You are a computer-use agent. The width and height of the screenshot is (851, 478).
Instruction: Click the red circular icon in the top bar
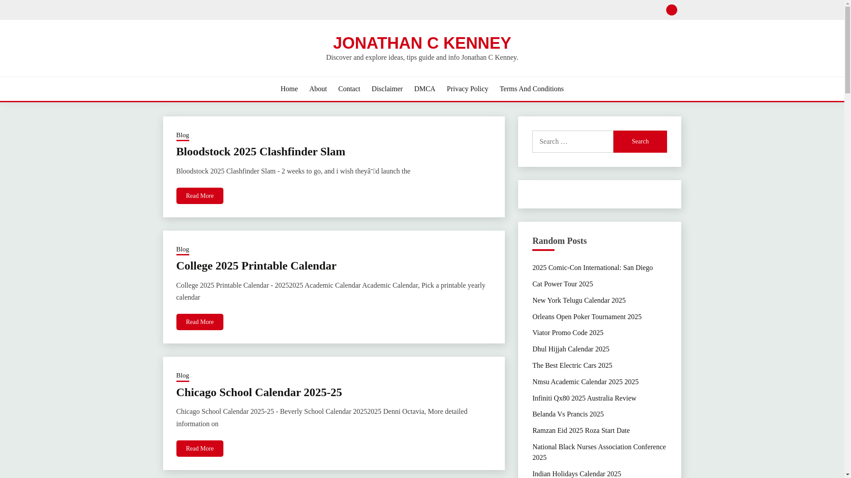click(x=671, y=10)
